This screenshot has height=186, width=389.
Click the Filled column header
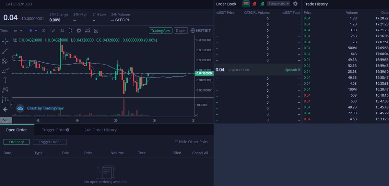pyautogui.click(x=177, y=153)
